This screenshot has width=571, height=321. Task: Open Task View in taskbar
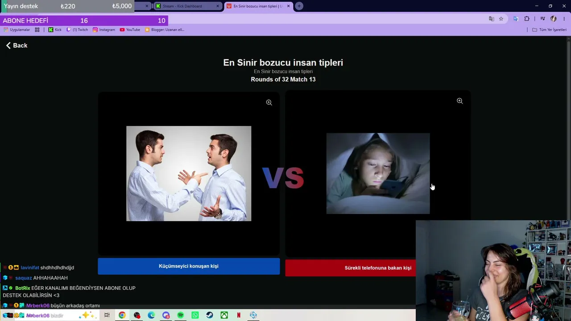tap(107, 315)
